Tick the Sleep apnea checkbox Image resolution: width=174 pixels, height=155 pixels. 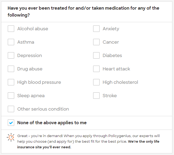(11, 96)
